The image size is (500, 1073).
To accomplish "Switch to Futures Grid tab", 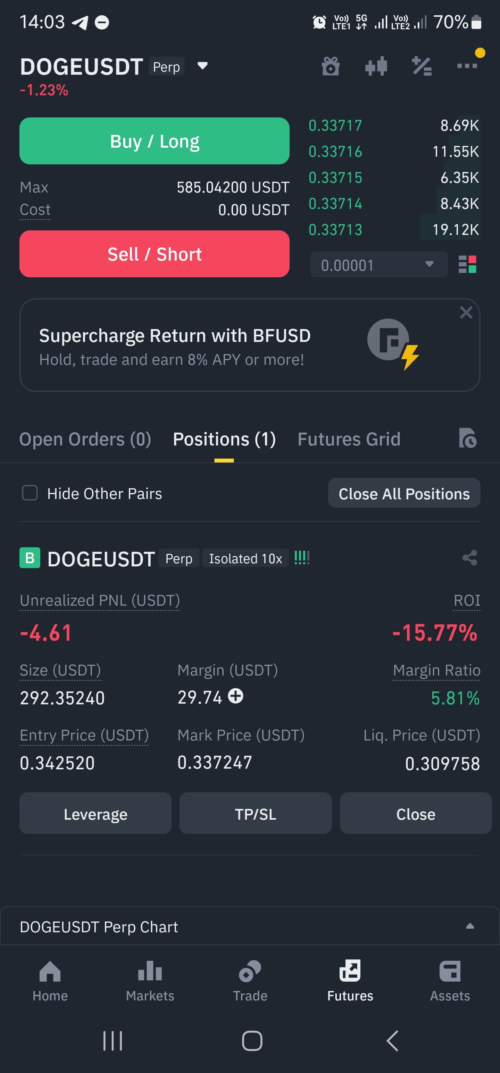I will point(349,439).
